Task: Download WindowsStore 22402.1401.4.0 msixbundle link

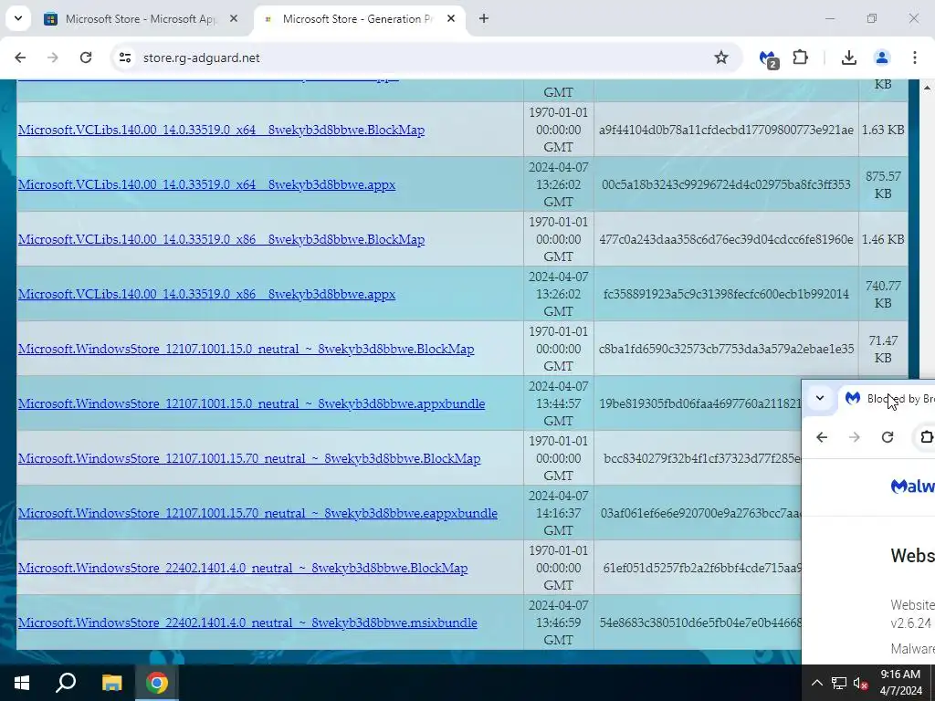Action: [247, 623]
